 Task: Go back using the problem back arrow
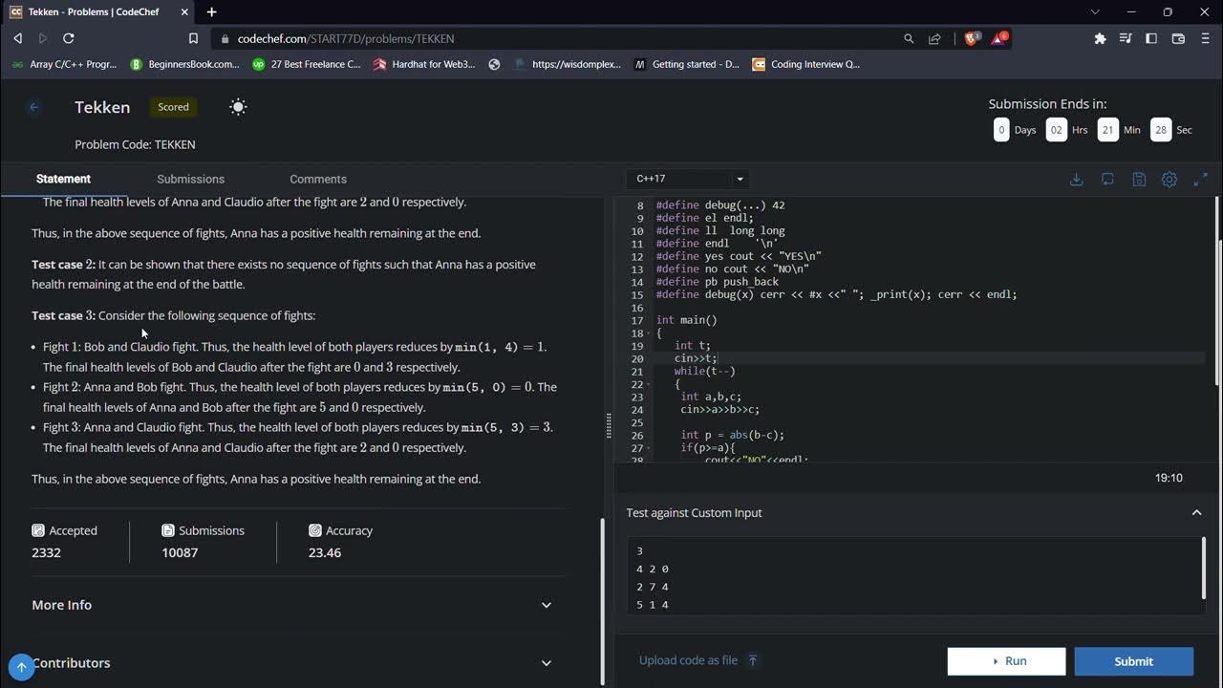click(33, 107)
